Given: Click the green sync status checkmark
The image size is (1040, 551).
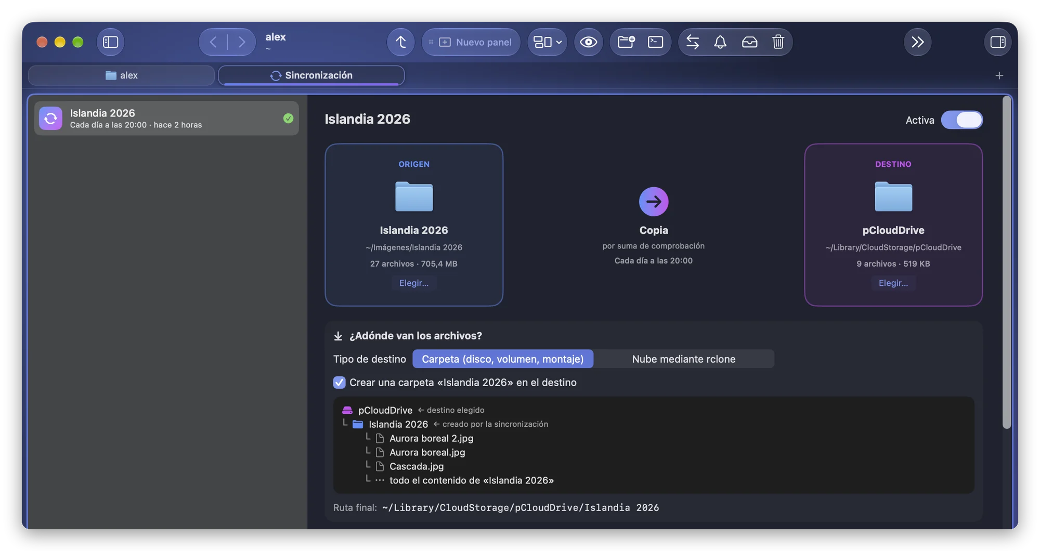Looking at the screenshot, I should point(288,119).
